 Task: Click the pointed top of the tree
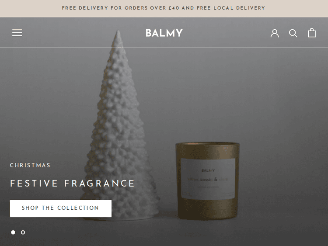tap(119, 37)
